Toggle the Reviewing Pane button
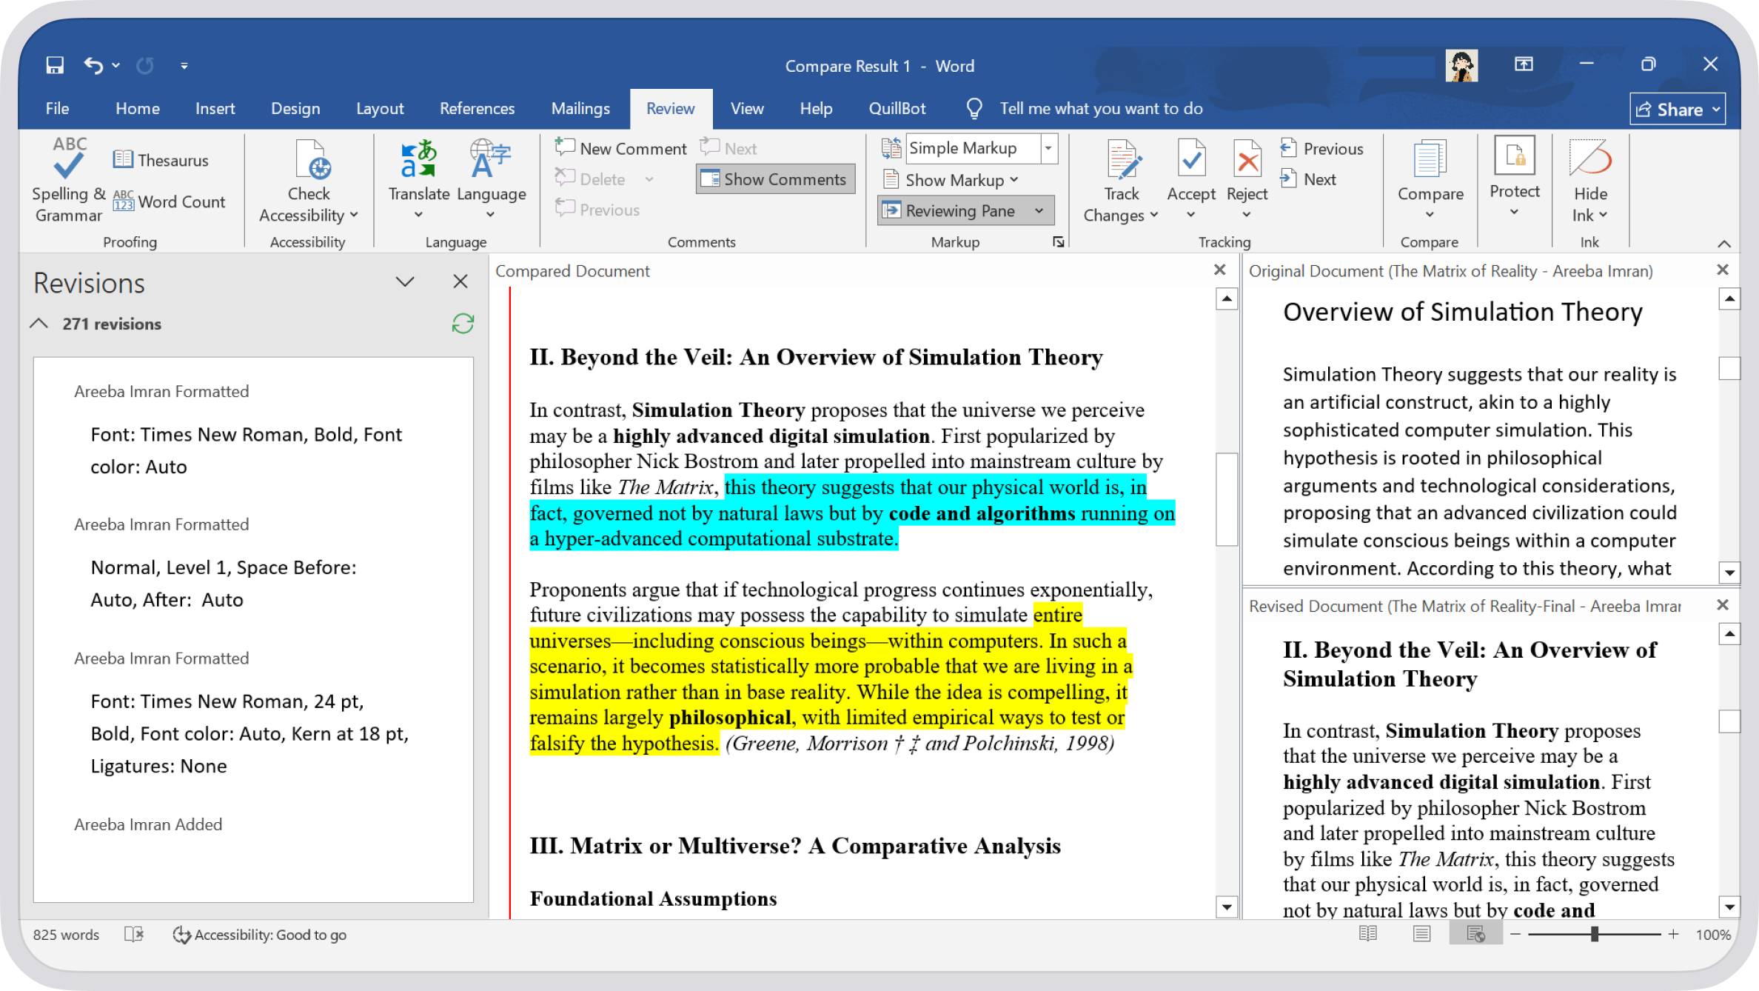Screen dimensions: 1759x991 [952, 210]
